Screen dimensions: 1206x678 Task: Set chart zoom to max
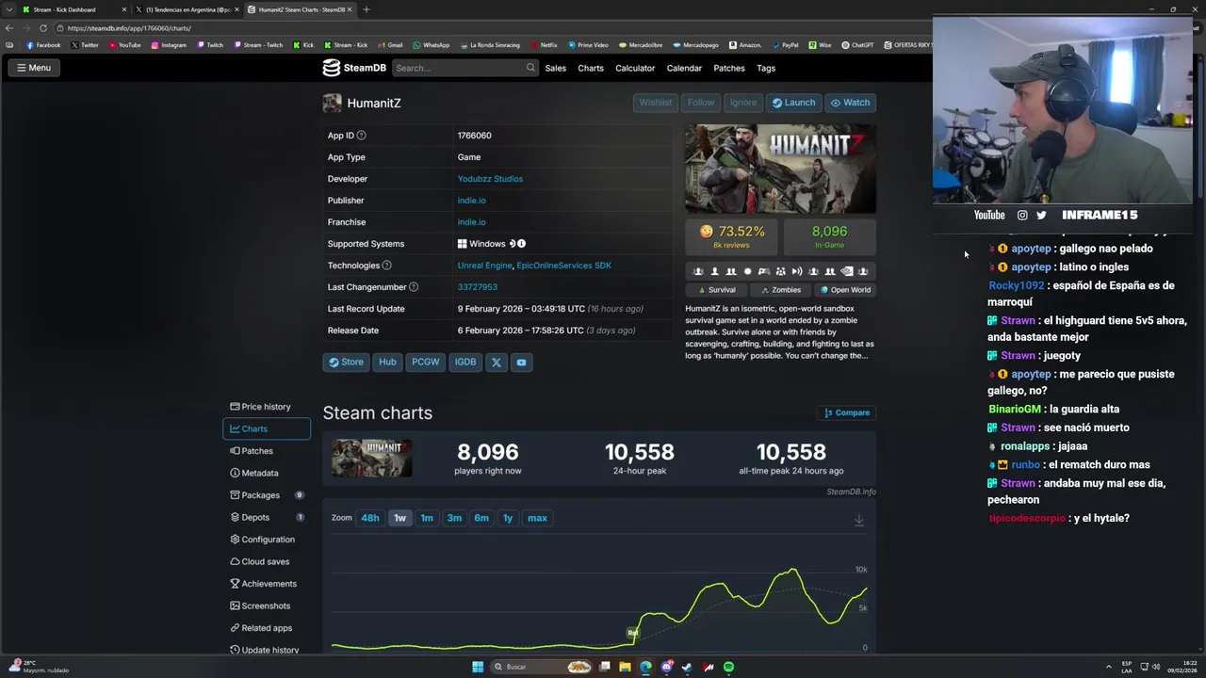(x=537, y=518)
